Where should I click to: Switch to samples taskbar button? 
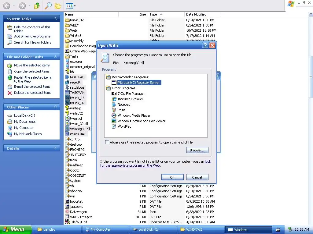pyautogui.click(x=58, y=229)
